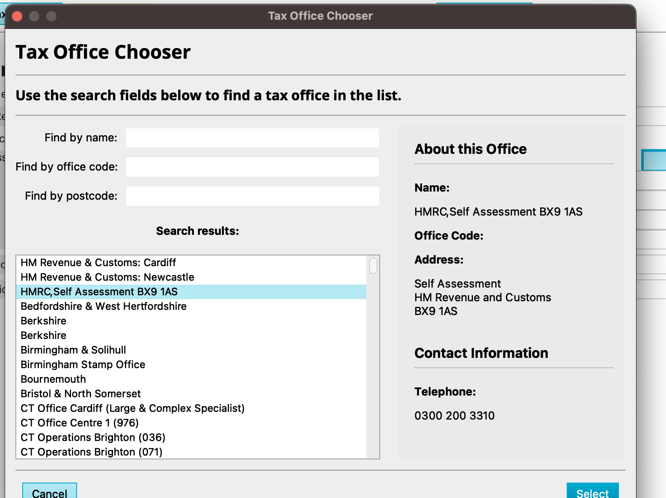
Task: Select CT Operations Brighton (036)
Action: tap(93, 438)
